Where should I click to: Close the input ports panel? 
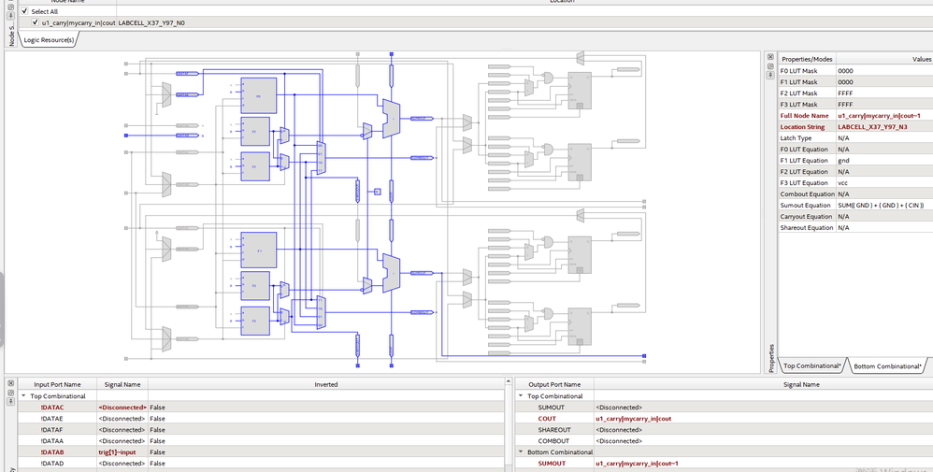[10, 383]
